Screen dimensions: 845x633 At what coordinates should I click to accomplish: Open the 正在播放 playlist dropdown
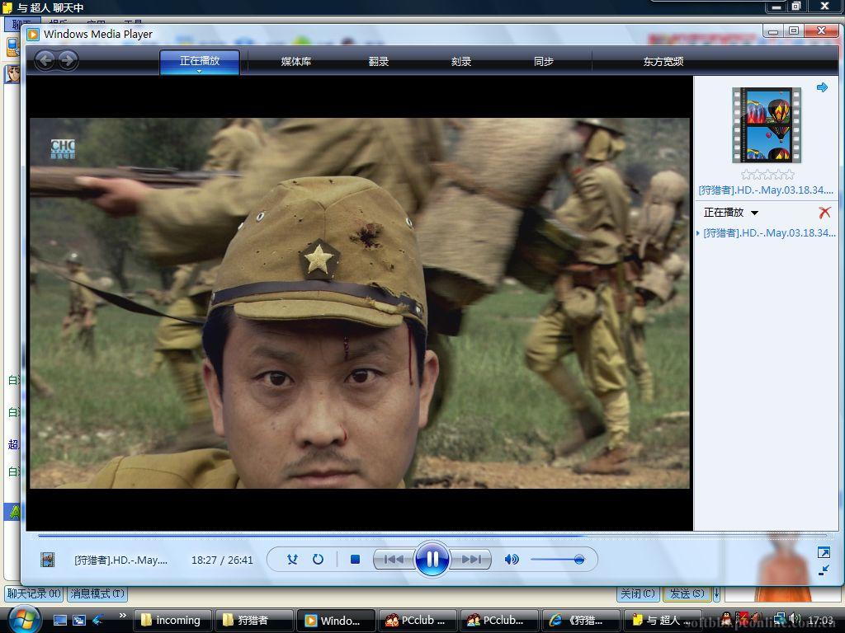731,213
